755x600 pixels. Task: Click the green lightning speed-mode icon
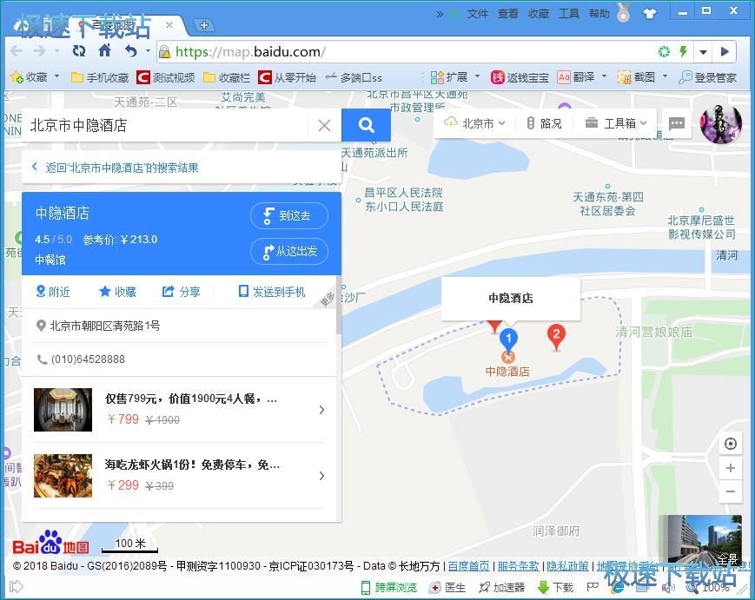(x=683, y=51)
